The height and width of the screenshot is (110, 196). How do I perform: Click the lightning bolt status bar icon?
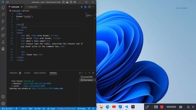tap(17, 109)
